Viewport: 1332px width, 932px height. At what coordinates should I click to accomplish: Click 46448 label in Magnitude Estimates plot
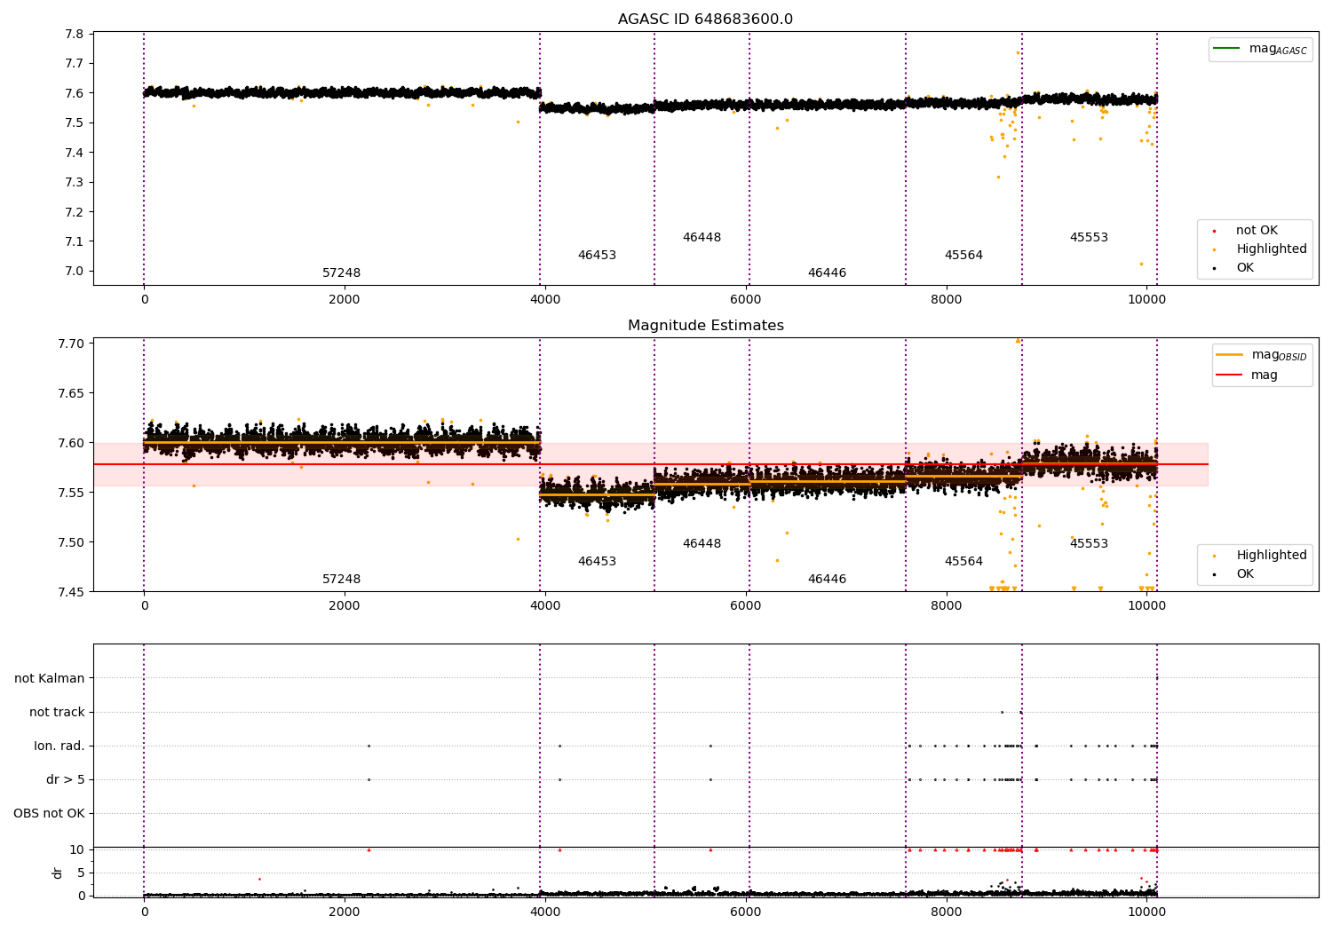point(702,544)
